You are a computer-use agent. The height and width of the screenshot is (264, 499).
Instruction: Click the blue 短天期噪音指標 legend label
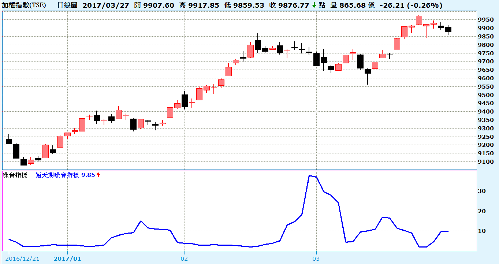[57, 175]
